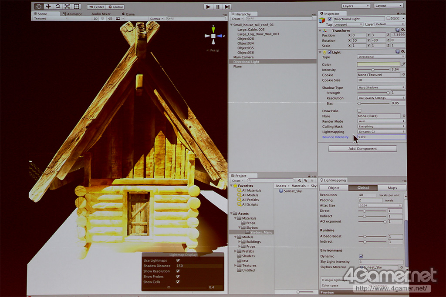
Task: Toggle Directional Light active checkbox
Action: pyautogui.click(x=330, y=19)
